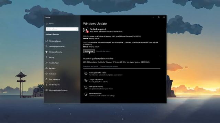Open the Troubleshoot section
220x123 pixels.
pos(54,63)
